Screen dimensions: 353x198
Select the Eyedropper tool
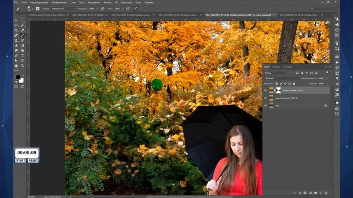click(x=23, y=30)
